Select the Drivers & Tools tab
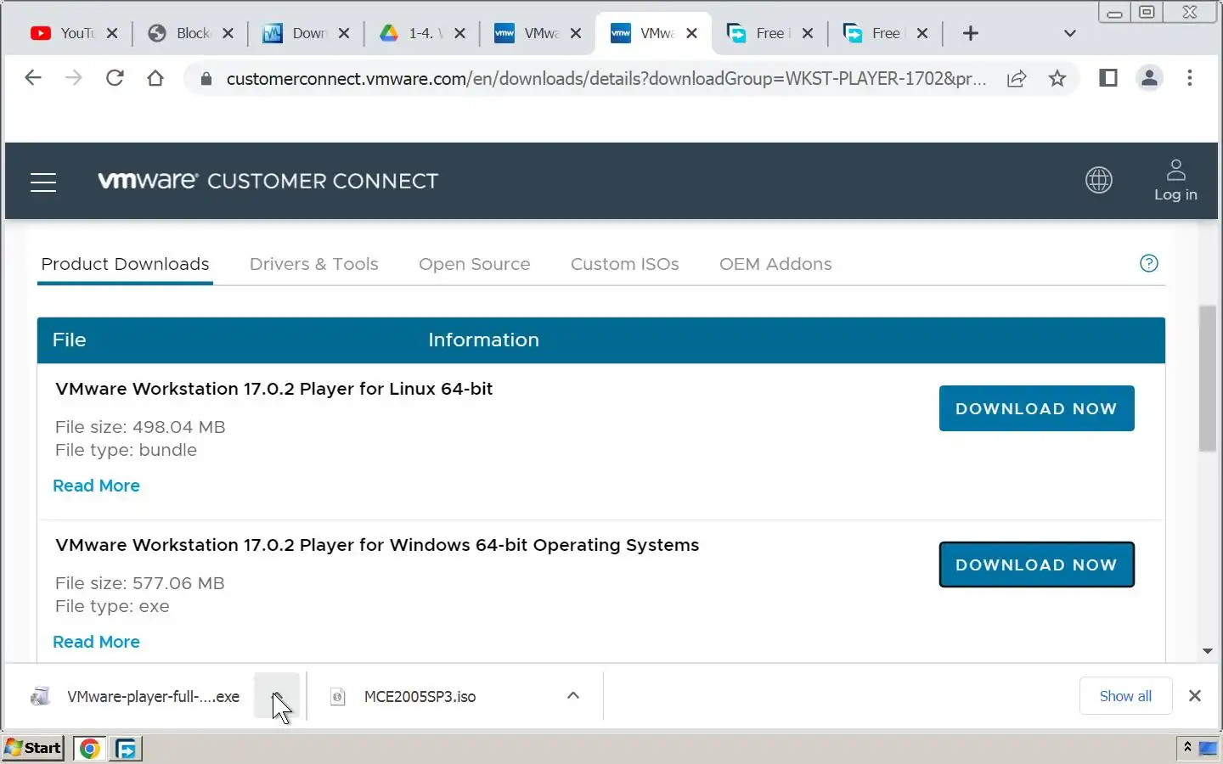 point(313,264)
